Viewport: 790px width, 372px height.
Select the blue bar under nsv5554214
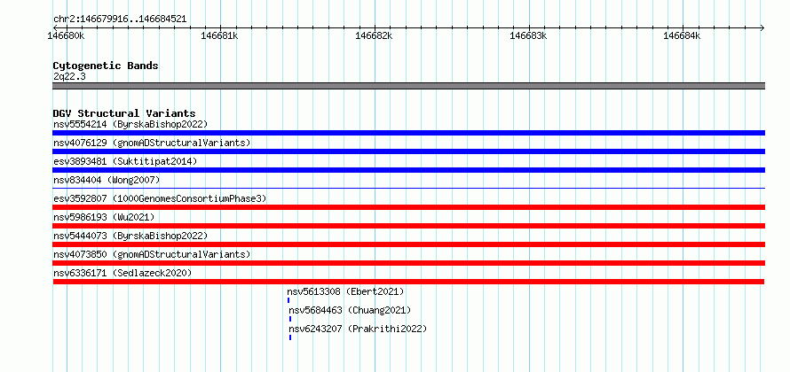pos(408,133)
